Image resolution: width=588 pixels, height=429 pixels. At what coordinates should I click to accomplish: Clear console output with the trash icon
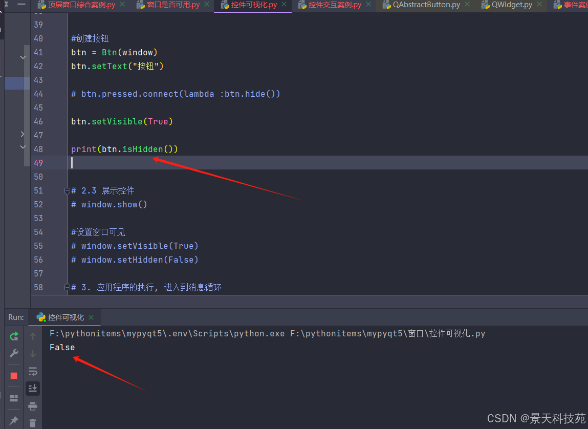click(x=33, y=423)
